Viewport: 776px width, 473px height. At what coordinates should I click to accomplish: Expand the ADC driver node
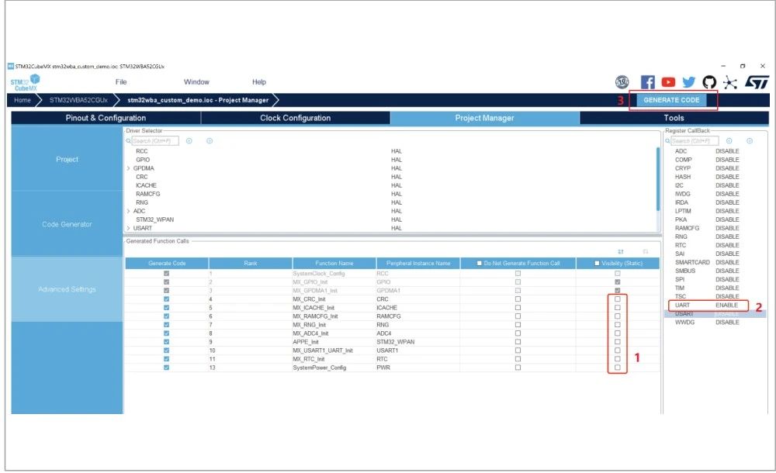[x=129, y=211]
